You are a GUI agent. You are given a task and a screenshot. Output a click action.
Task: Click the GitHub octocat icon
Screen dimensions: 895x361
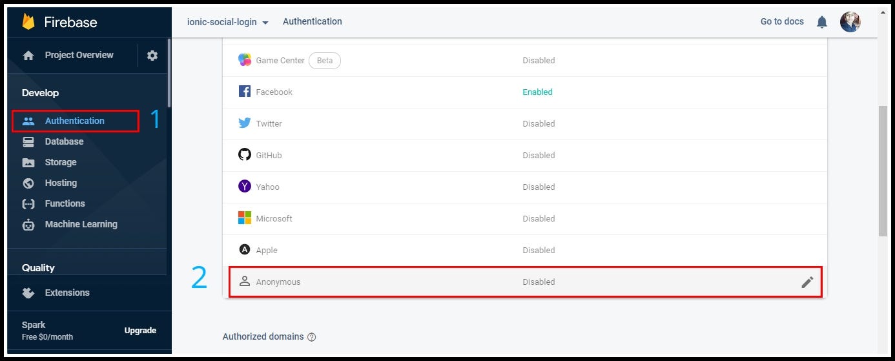245,155
